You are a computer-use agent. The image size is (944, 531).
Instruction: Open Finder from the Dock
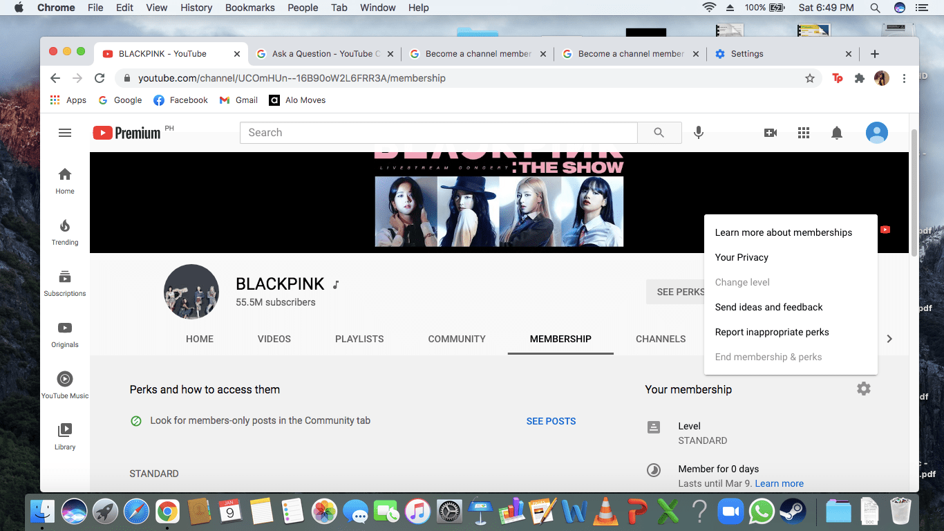click(43, 512)
